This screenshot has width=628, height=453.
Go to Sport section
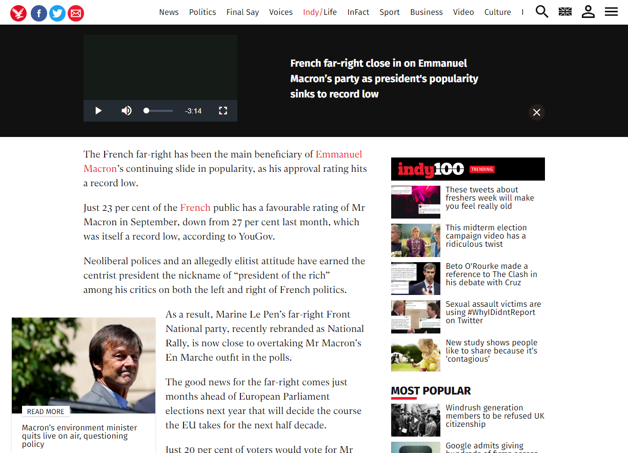point(390,12)
